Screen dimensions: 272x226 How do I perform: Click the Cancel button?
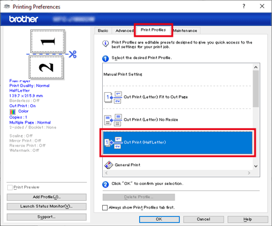(204, 219)
